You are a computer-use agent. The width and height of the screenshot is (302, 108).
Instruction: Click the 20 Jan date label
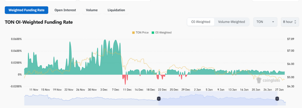pos(256,90)
